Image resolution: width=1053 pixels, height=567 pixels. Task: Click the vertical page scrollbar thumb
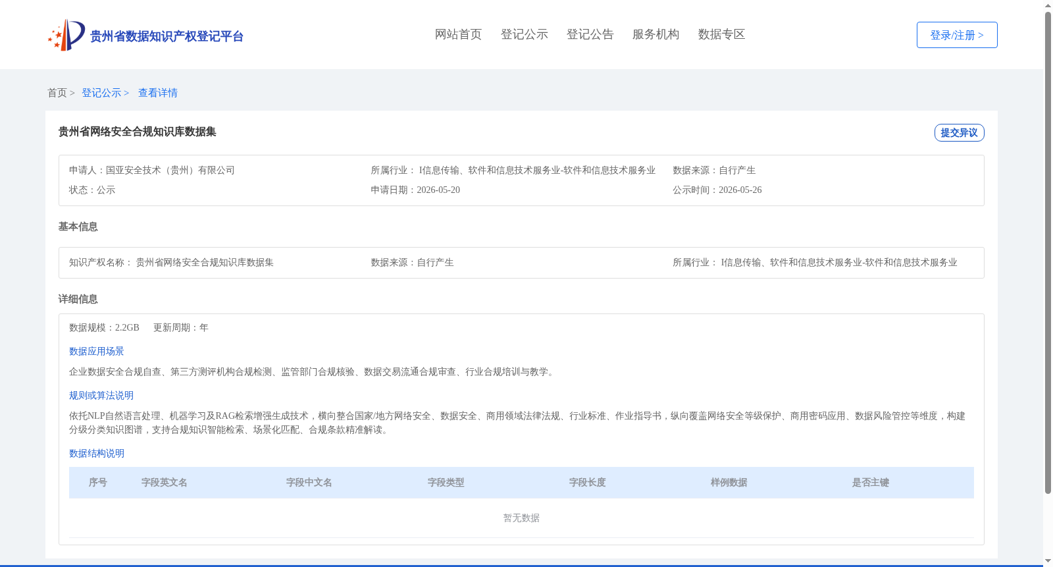pyautogui.click(x=1048, y=253)
